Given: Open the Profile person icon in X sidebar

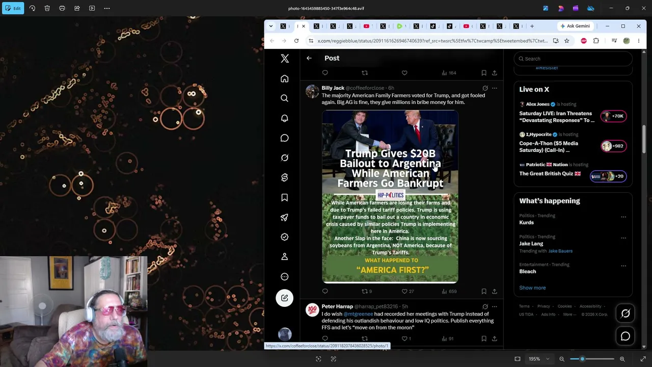Looking at the screenshot, I should 285,257.
